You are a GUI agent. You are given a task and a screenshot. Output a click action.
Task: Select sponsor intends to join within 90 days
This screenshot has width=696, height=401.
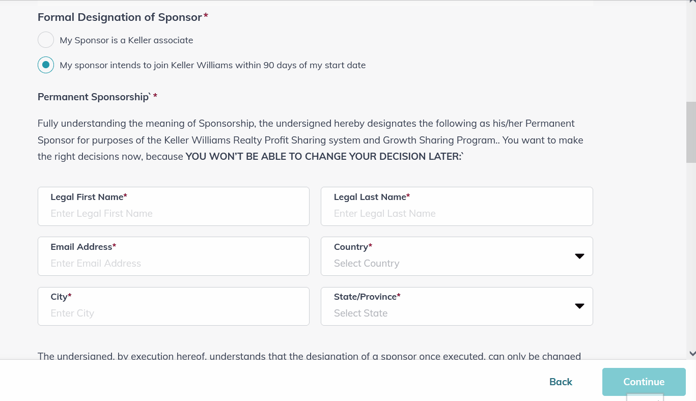click(x=46, y=65)
